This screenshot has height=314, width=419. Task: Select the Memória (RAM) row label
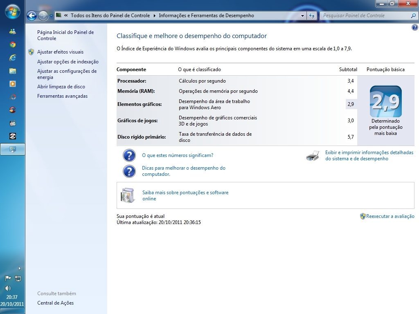(x=136, y=91)
